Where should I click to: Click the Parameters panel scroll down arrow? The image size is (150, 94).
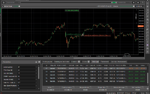pos(39,89)
